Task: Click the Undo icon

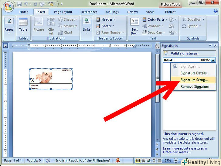Action: (x=26, y=4)
